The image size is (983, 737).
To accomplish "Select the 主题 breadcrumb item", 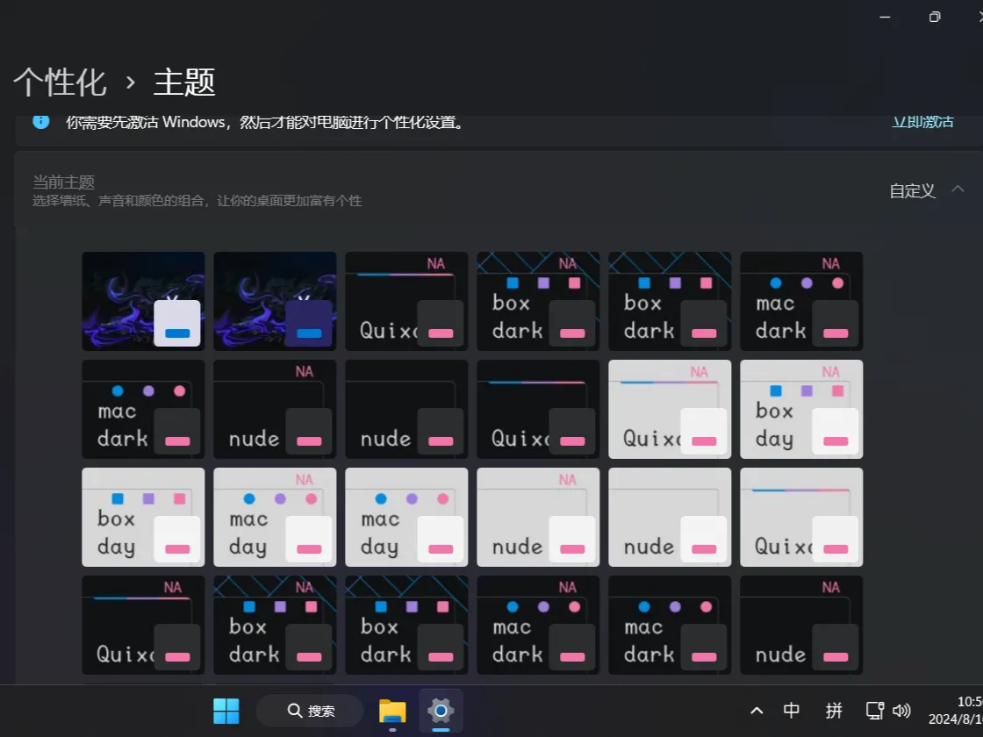I will (183, 83).
